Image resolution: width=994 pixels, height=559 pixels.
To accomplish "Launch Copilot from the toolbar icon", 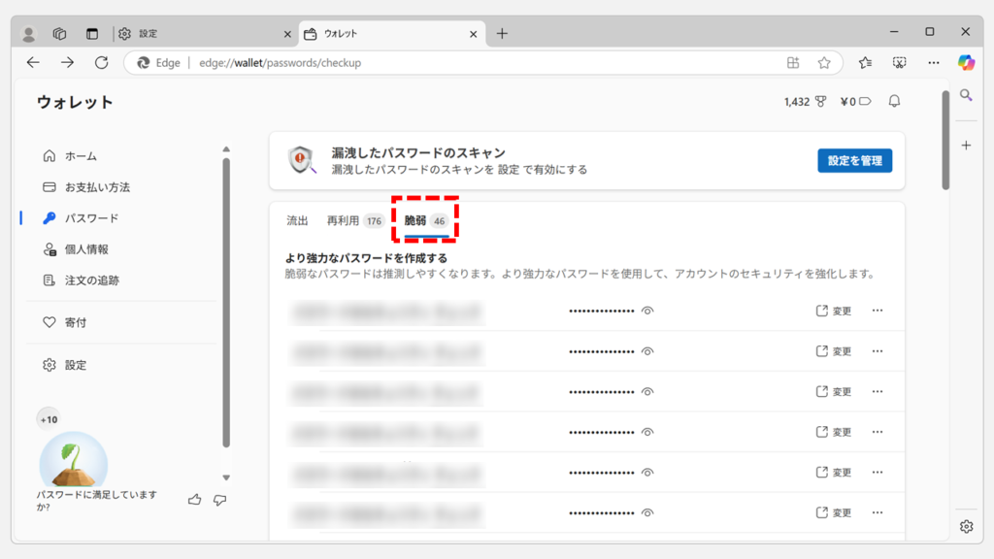I will pos(966,63).
